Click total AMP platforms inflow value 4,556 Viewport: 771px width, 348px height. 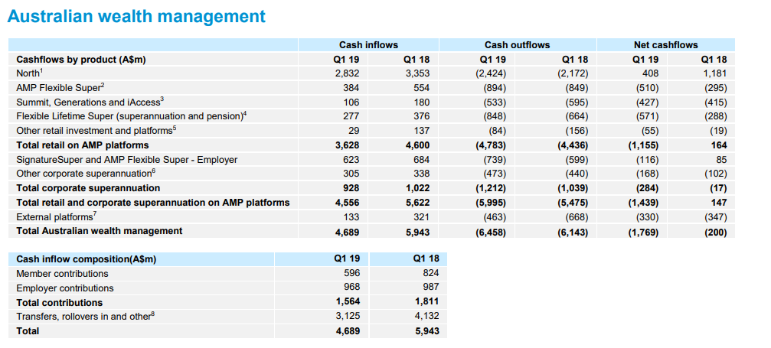point(347,202)
